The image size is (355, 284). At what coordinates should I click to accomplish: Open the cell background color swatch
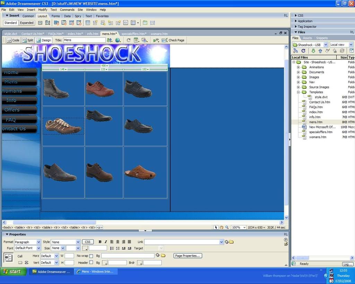[104, 263]
